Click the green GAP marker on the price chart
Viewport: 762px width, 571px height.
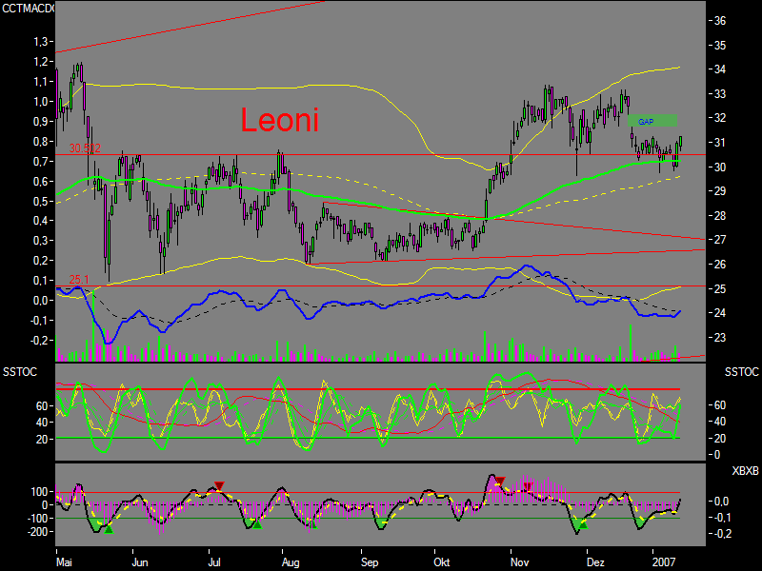click(x=652, y=121)
